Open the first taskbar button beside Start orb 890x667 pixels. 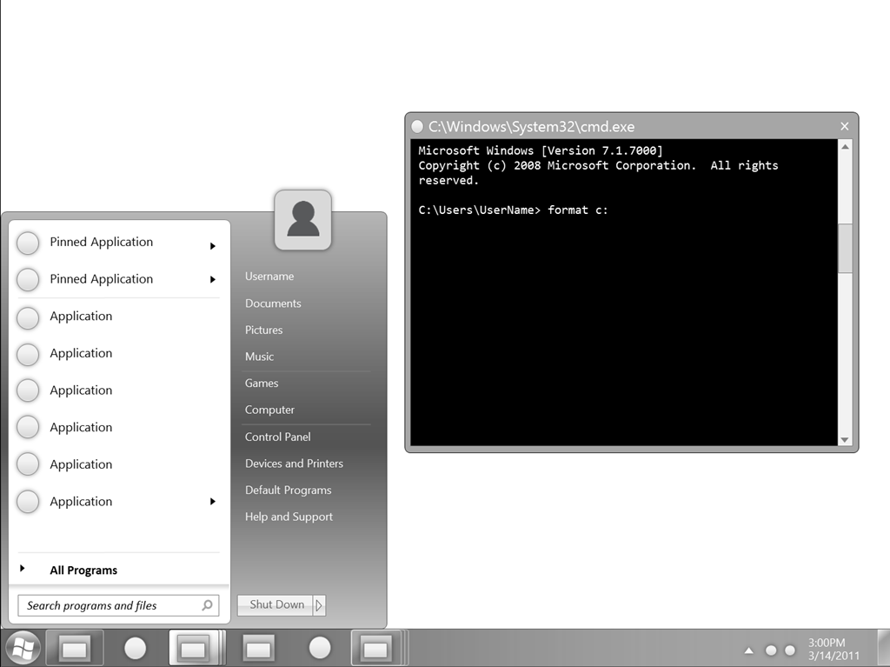(x=75, y=648)
